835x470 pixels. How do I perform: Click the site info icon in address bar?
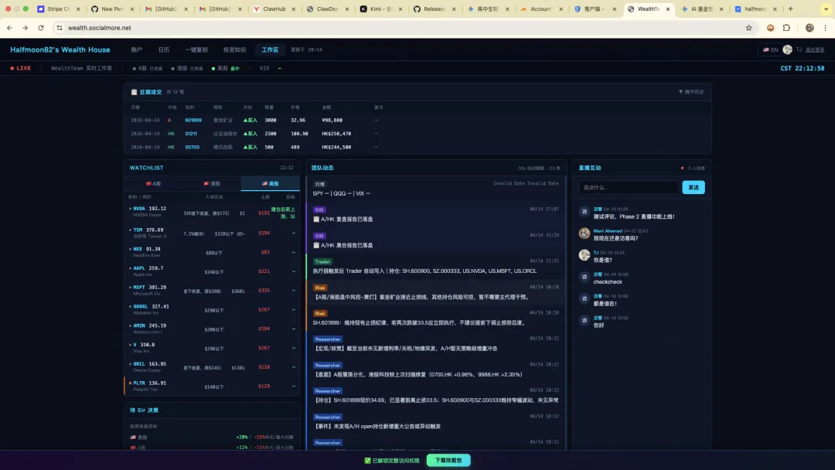tap(59, 28)
